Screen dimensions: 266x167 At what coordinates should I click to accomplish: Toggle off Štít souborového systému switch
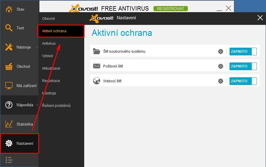(243, 51)
